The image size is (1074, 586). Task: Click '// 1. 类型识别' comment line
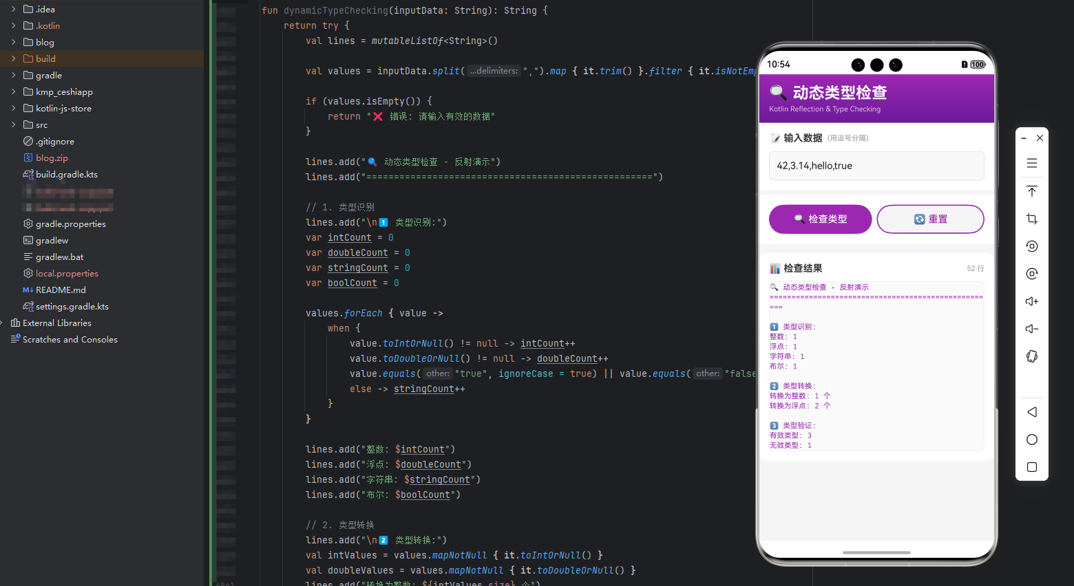(340, 207)
